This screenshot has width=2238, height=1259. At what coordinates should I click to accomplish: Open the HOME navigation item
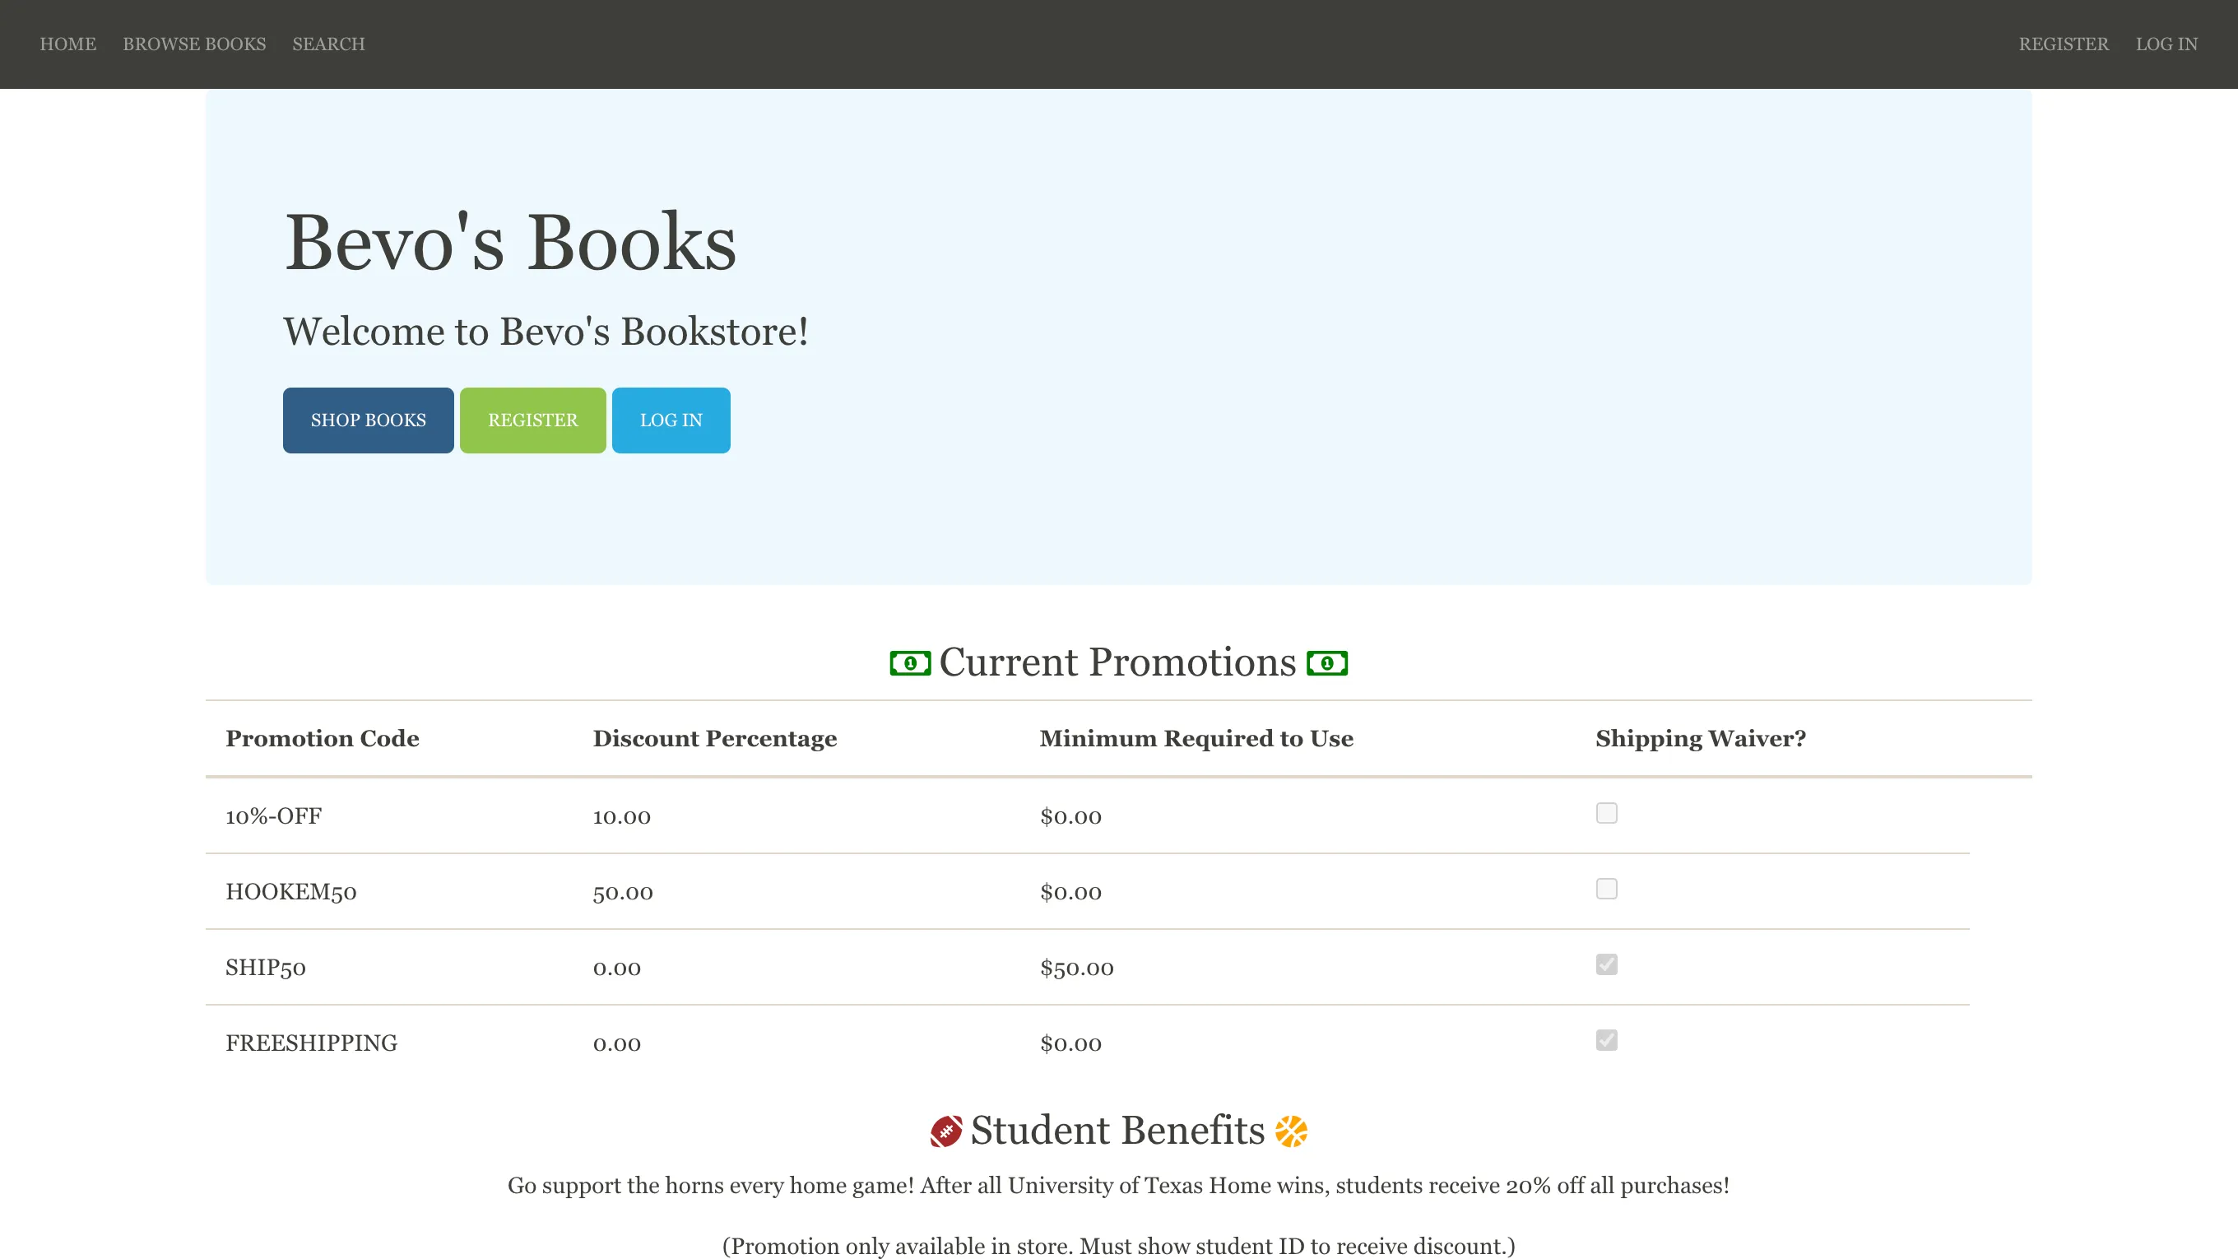pyautogui.click(x=67, y=44)
